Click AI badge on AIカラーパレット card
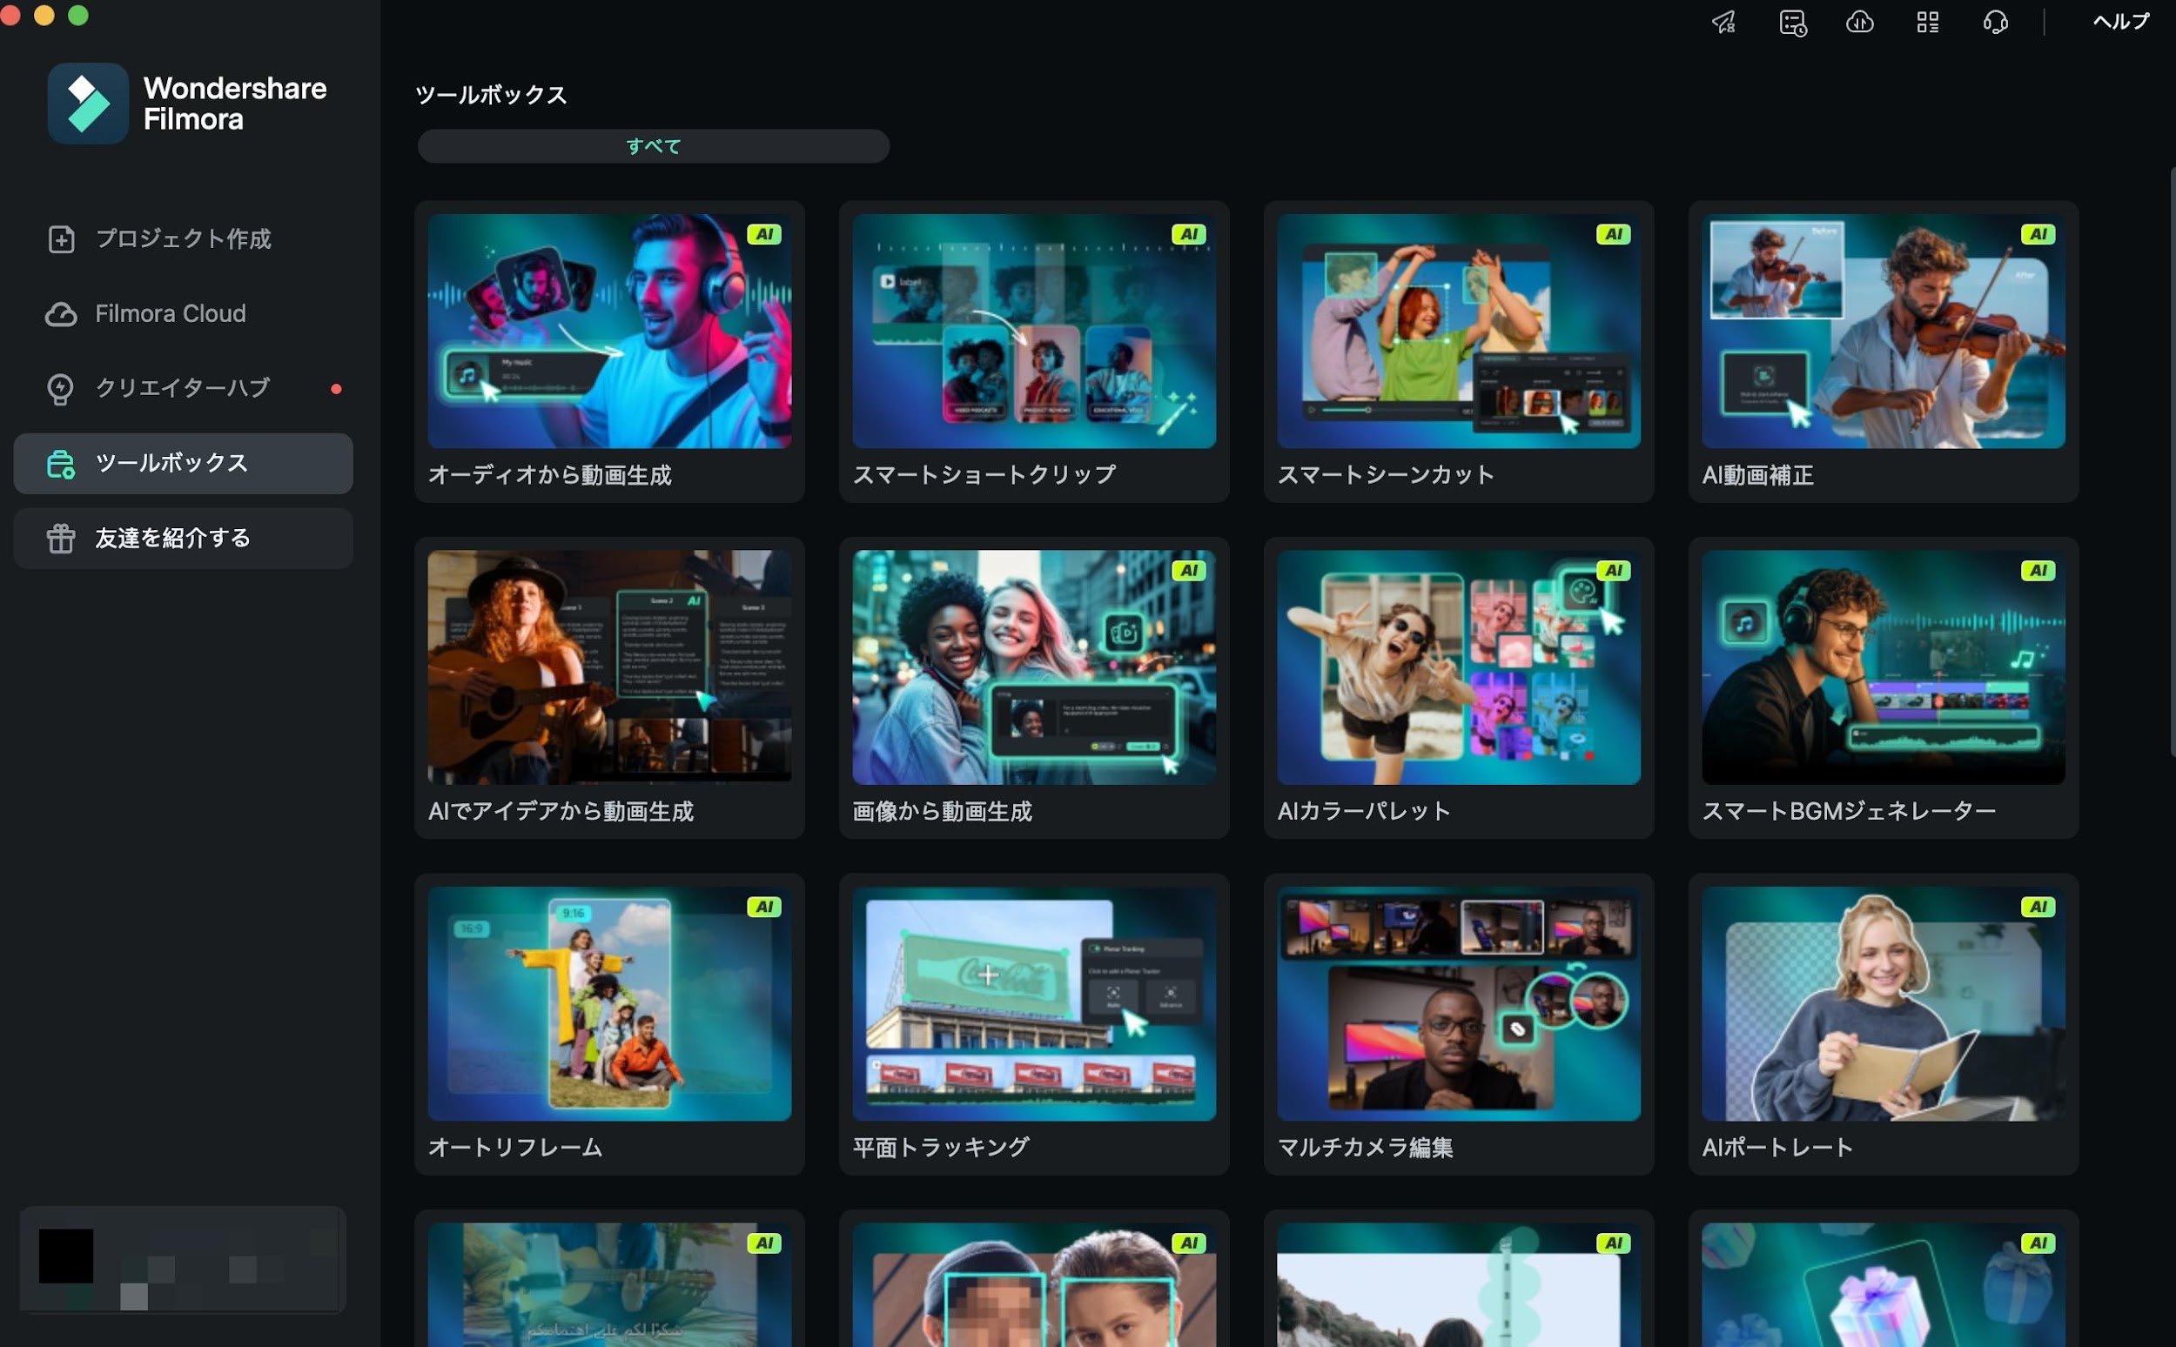Image resolution: width=2176 pixels, height=1347 pixels. [1613, 570]
